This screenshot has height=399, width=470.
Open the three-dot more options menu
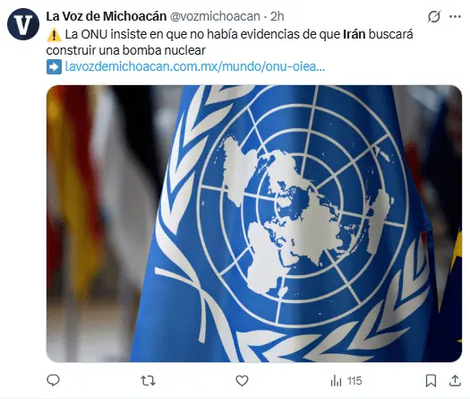pos(455,16)
